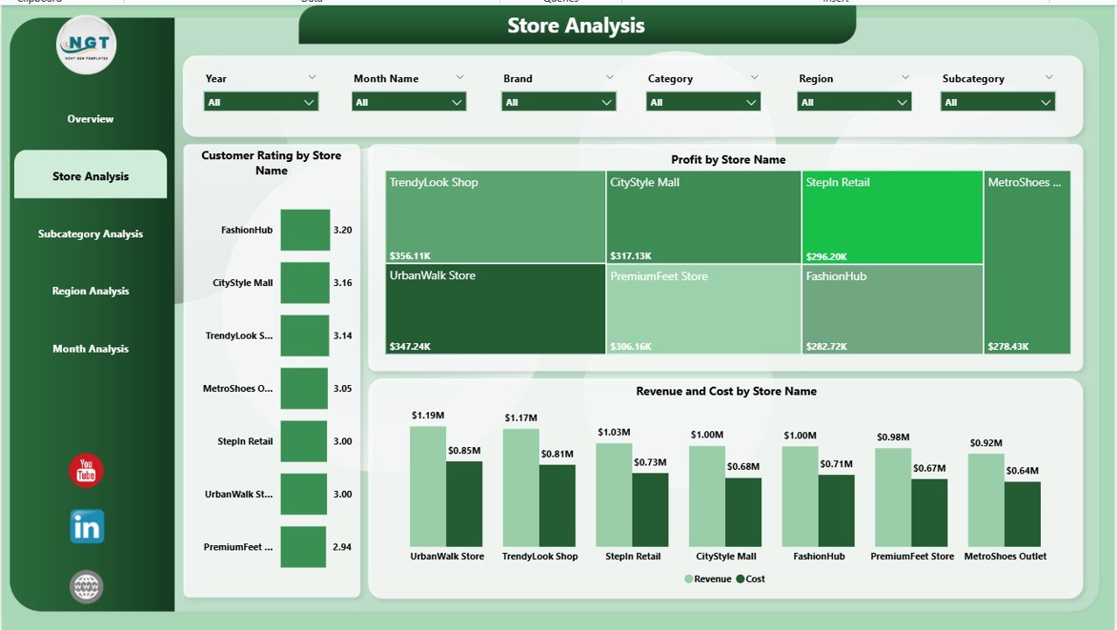
Task: Select the TrendyLook Shop treemap tile
Action: tap(494, 216)
